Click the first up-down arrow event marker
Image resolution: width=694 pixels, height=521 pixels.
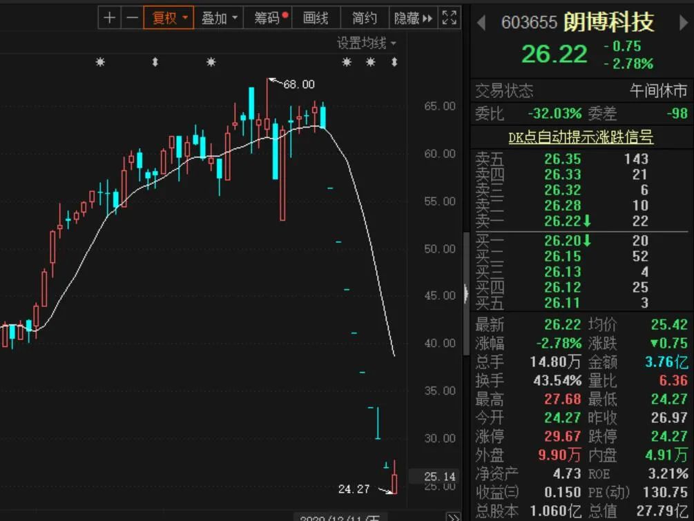pyautogui.click(x=155, y=62)
